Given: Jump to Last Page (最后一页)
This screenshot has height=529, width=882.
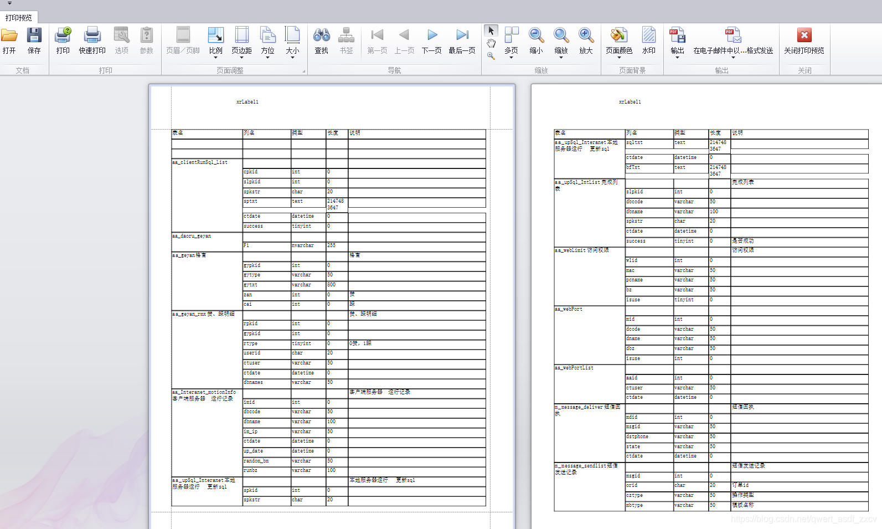Looking at the screenshot, I should (462, 41).
